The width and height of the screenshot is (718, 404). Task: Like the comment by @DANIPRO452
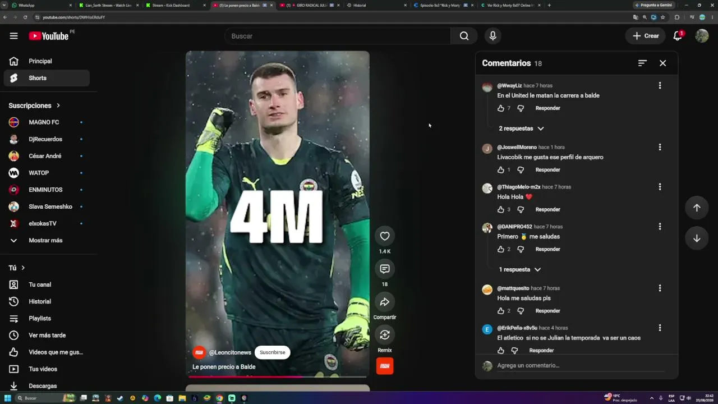tap(501, 249)
